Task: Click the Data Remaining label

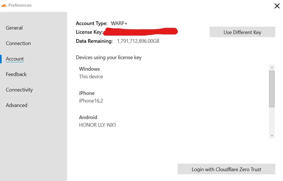Action: 94,41
